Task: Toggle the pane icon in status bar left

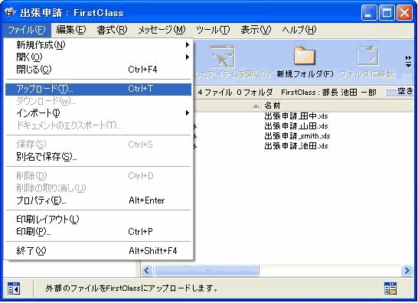Action: click(14, 289)
